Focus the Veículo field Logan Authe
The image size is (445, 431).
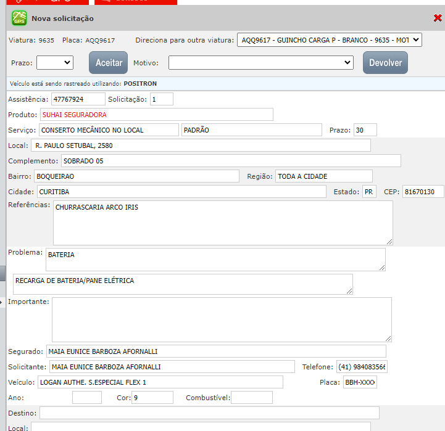[x=160, y=382]
